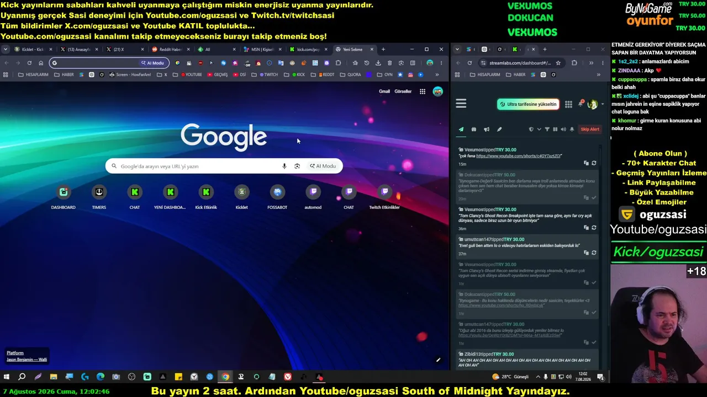Select the megaphone icon tab in Streamlabs
707x397 pixels.
pyautogui.click(x=487, y=130)
